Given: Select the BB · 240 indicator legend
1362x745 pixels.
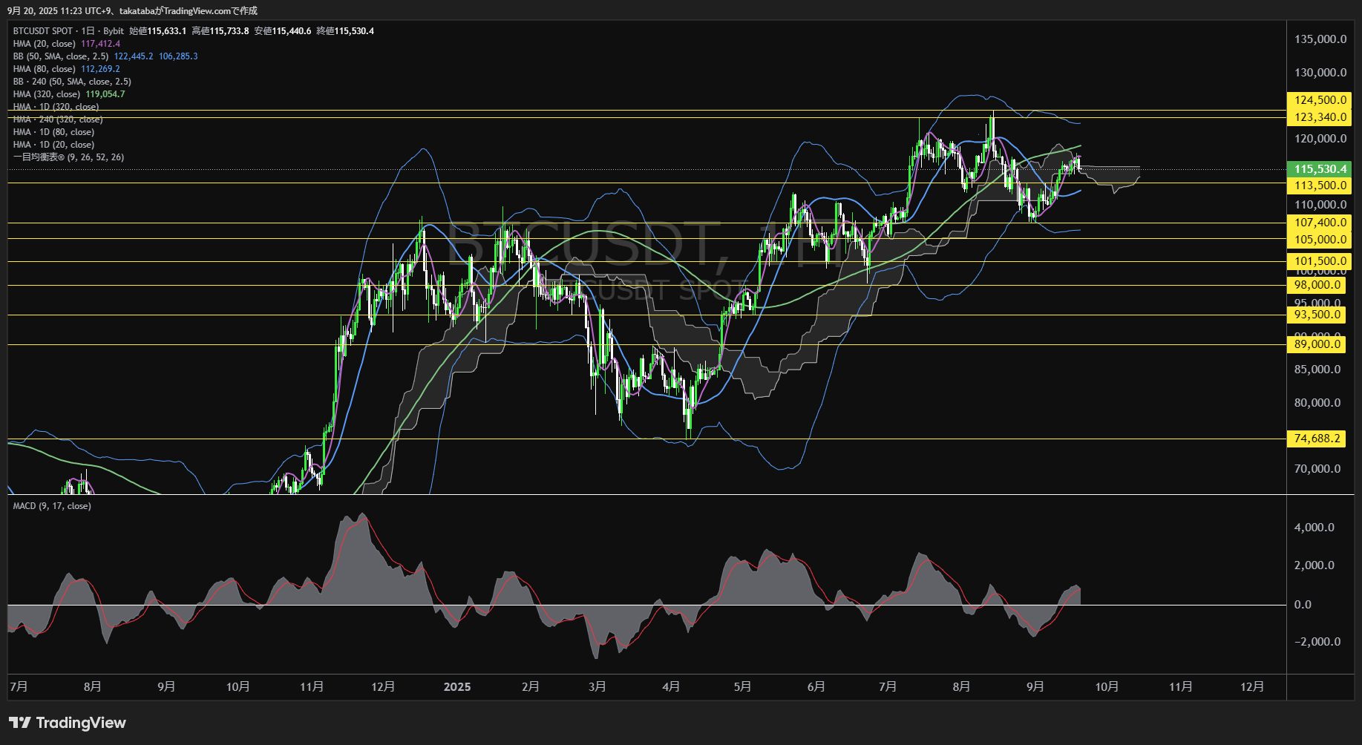Looking at the screenshot, I should click(72, 82).
